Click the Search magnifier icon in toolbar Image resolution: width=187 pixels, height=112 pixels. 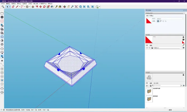click(x=3, y=7)
